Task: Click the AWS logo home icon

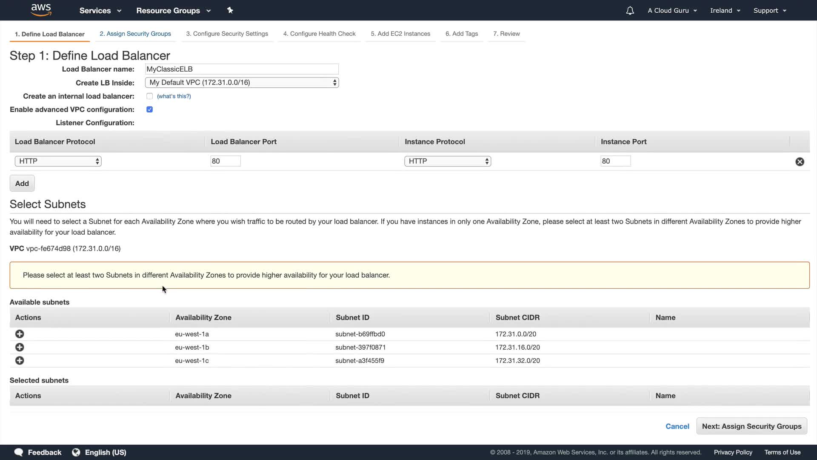Action: [x=41, y=10]
